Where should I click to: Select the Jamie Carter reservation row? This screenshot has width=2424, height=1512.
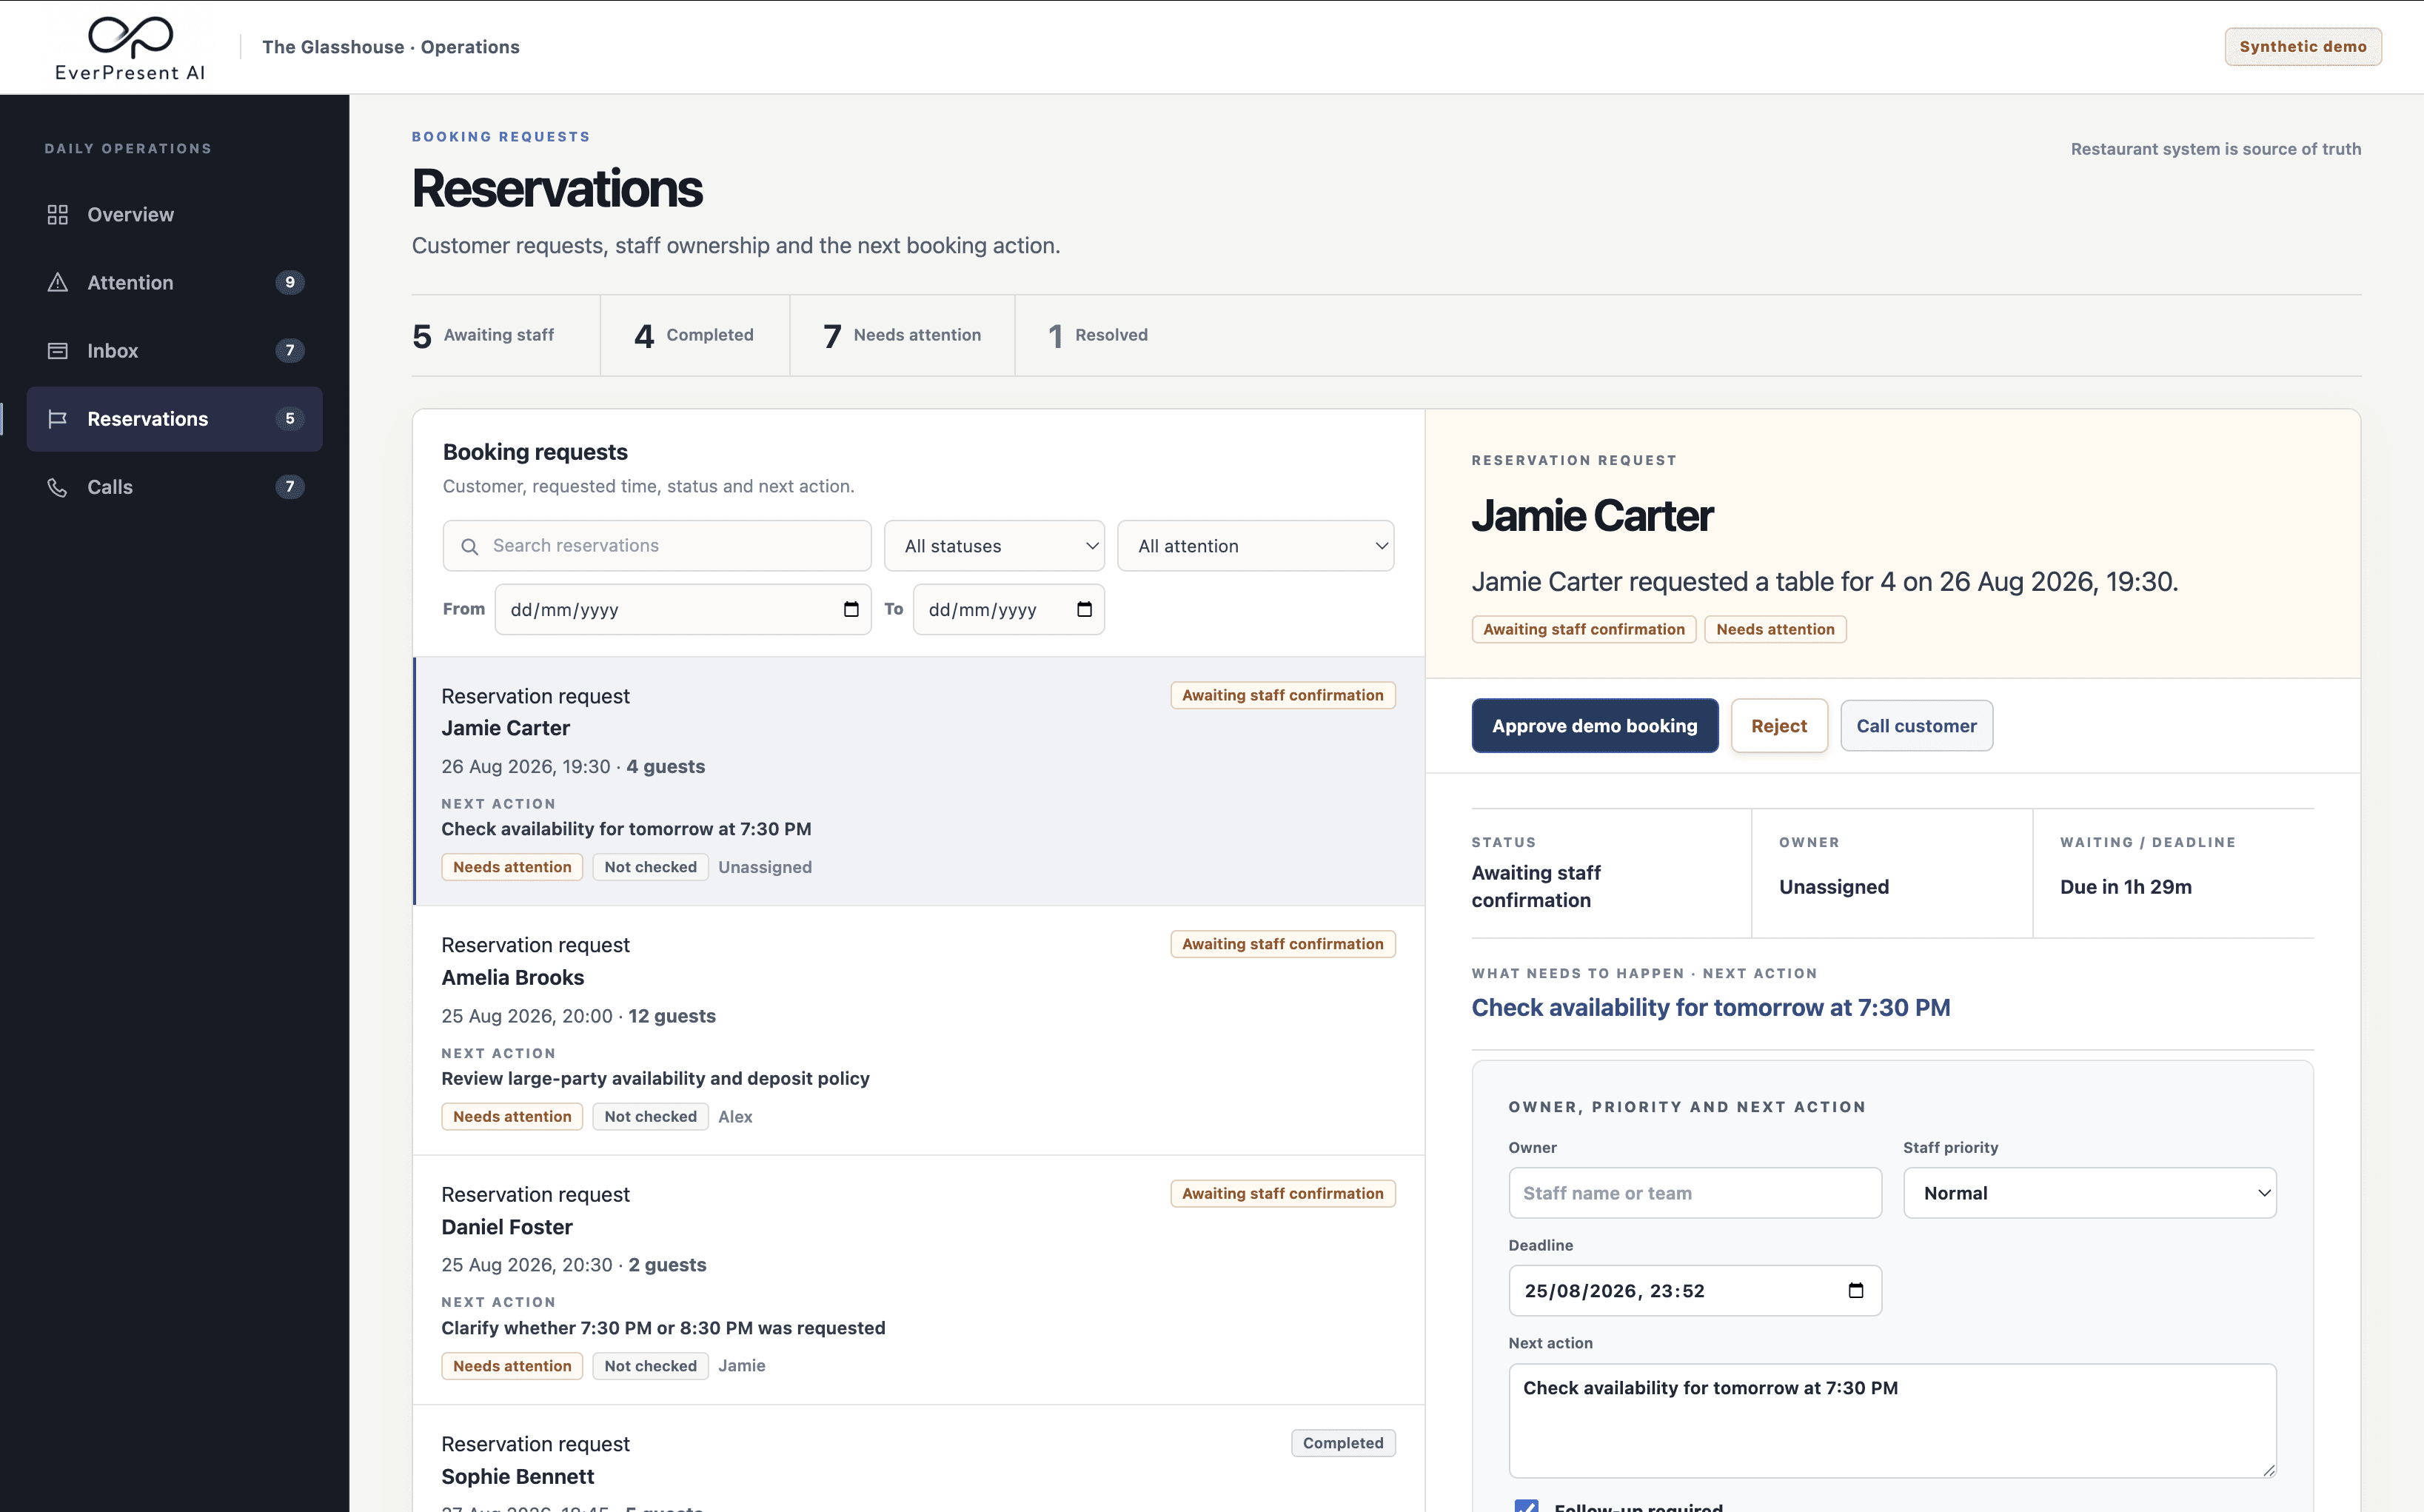click(919, 781)
